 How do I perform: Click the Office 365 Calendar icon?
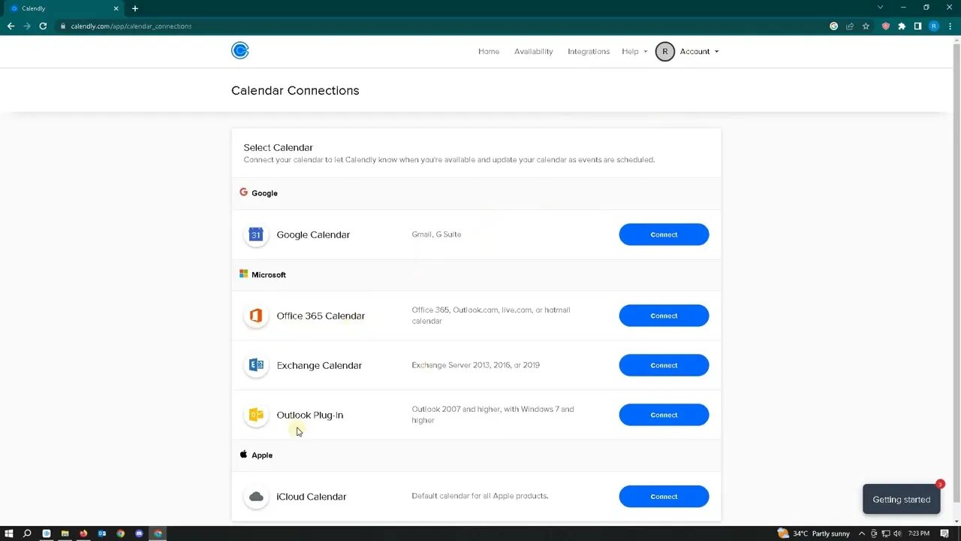click(256, 316)
